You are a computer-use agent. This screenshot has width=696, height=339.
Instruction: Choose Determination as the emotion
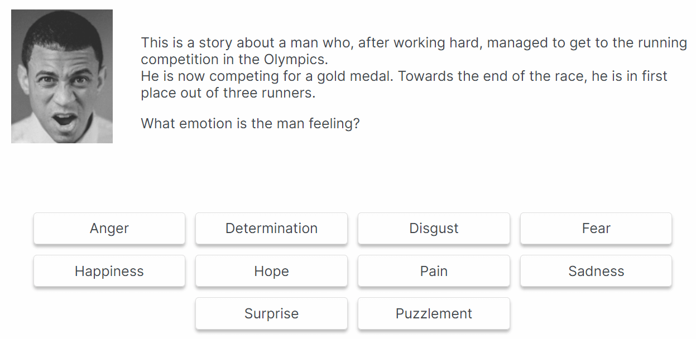pyautogui.click(x=271, y=229)
